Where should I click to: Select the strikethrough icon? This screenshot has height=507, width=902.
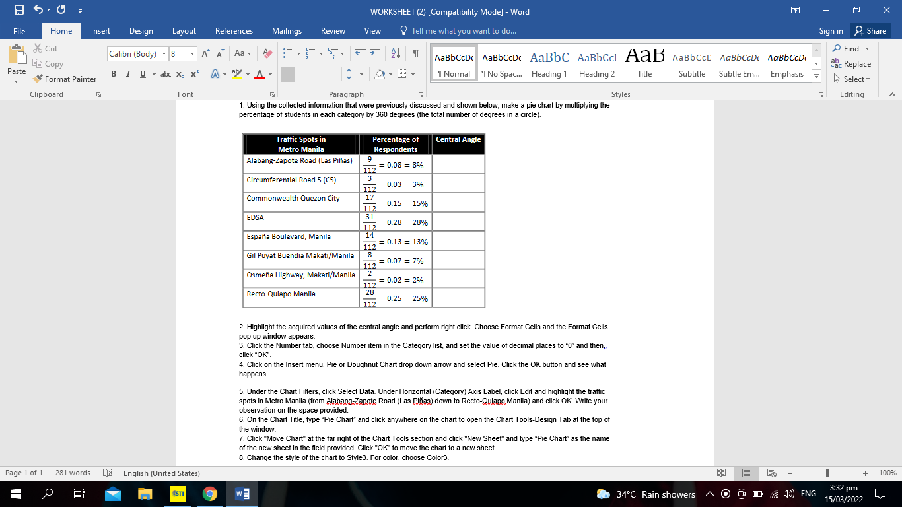[166, 74]
